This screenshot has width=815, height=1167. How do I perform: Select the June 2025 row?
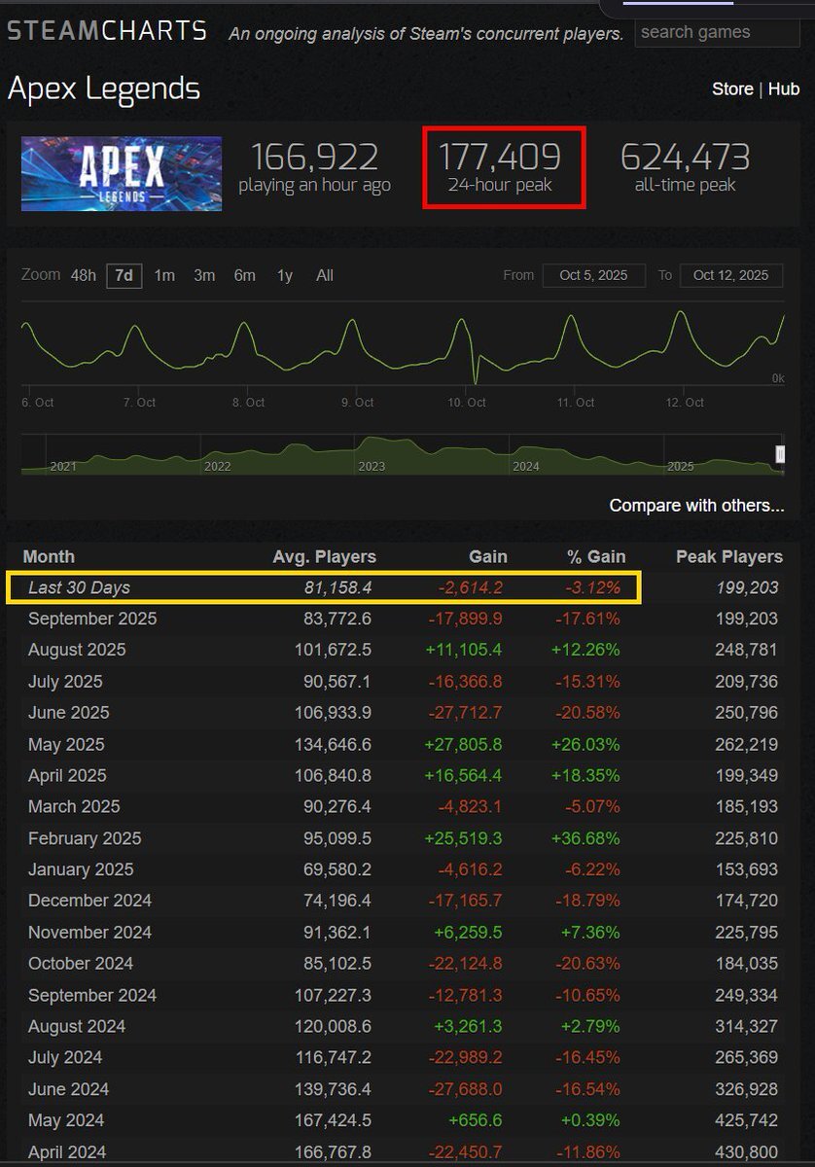click(x=404, y=713)
